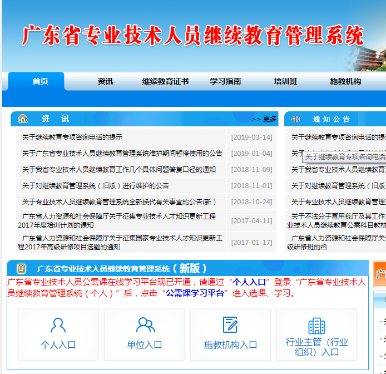Viewport: 386px width, 374px height.
Task: Click date [2019-01-04] in 资讯 list
Action: point(251,154)
